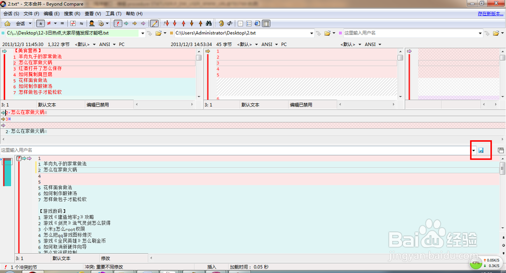Expand the left file path dropdown
Image resolution: width=506 pixels, height=273 pixels.
pyautogui.click(x=143, y=33)
